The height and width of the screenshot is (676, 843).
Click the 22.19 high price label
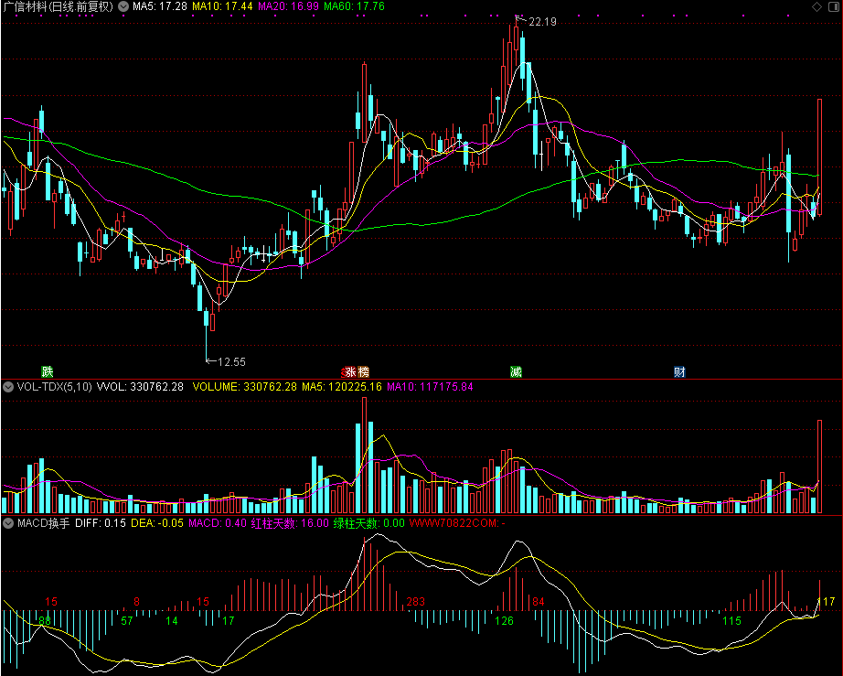[542, 22]
